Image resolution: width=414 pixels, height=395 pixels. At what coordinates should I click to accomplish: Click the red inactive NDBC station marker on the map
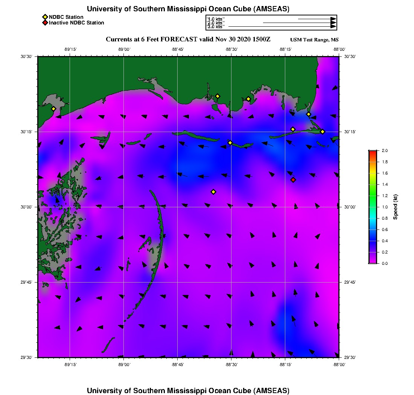click(x=293, y=180)
